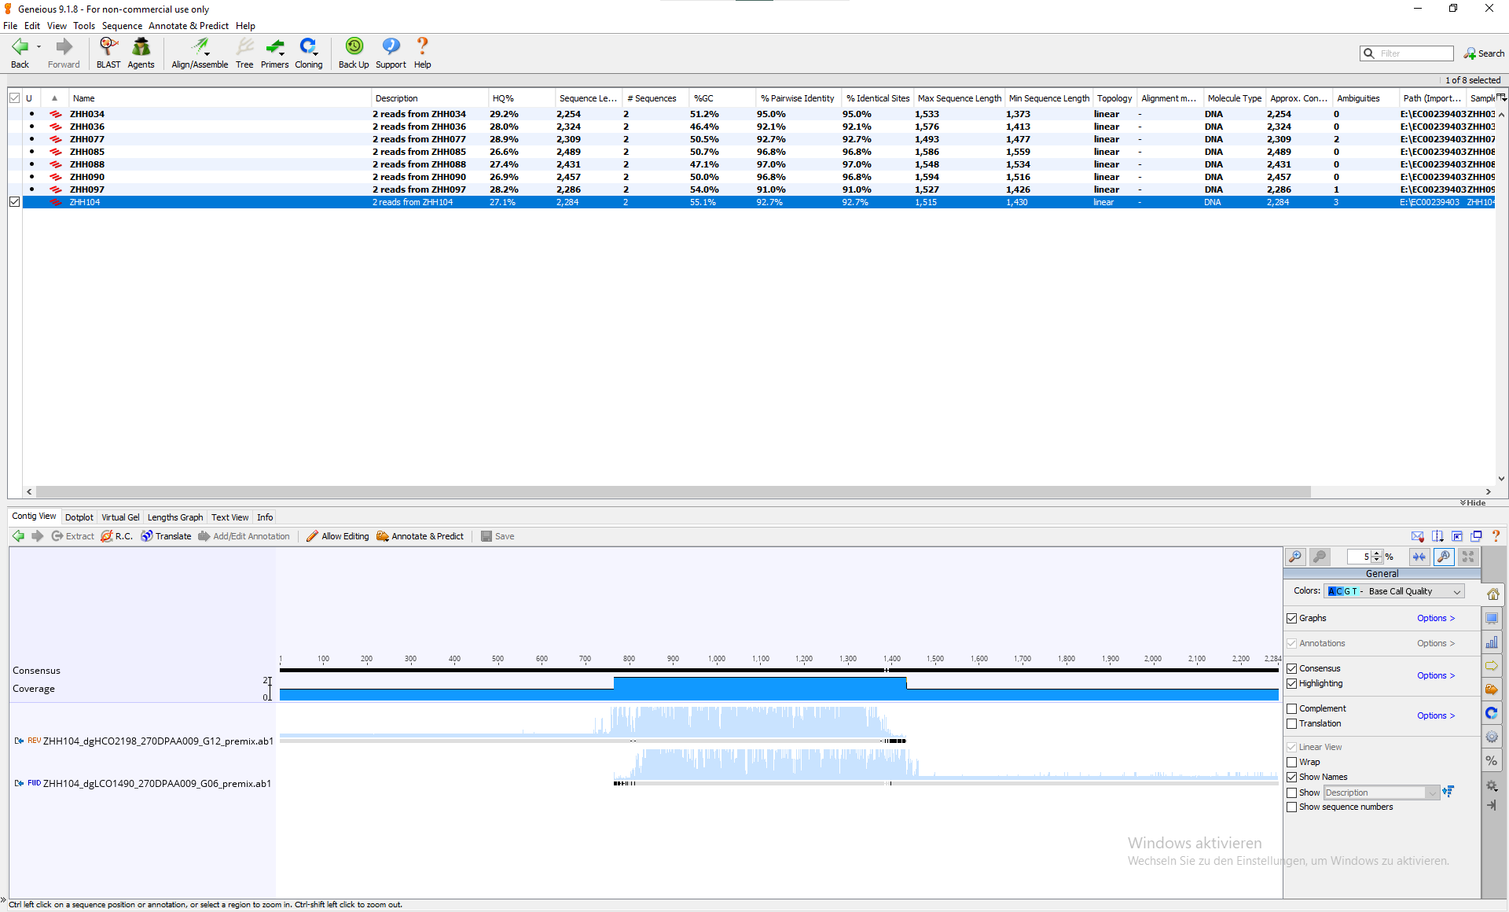This screenshot has width=1509, height=912.
Task: Click the Search button
Action: [x=1484, y=53]
